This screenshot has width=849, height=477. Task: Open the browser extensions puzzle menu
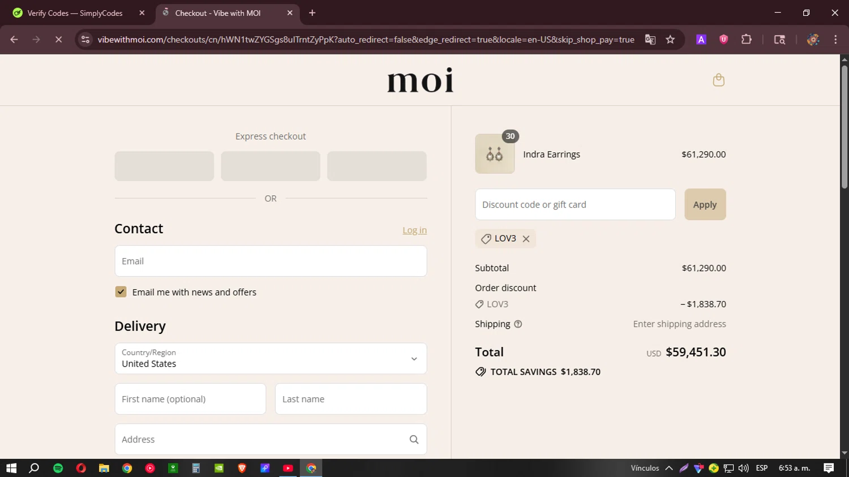tap(747, 40)
